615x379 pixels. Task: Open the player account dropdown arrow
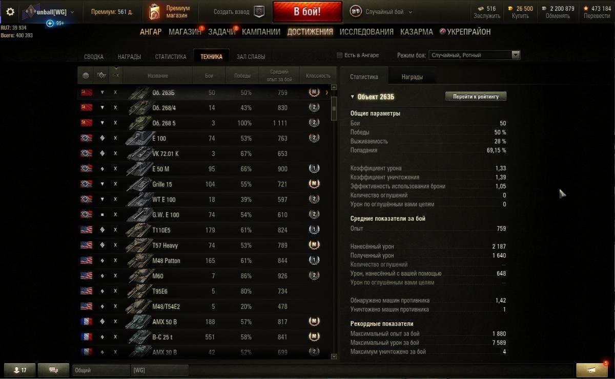coord(72,12)
